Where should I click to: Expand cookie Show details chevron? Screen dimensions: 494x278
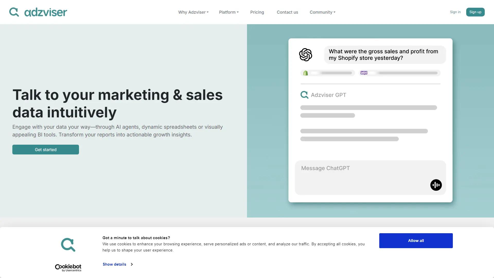point(132,264)
